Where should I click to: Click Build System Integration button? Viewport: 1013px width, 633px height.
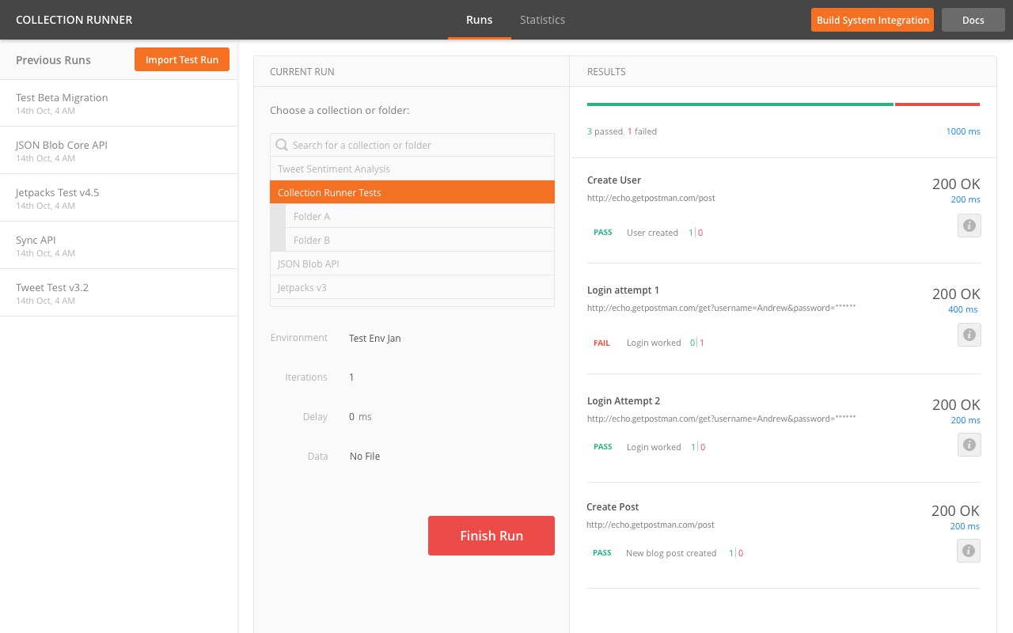tap(873, 20)
